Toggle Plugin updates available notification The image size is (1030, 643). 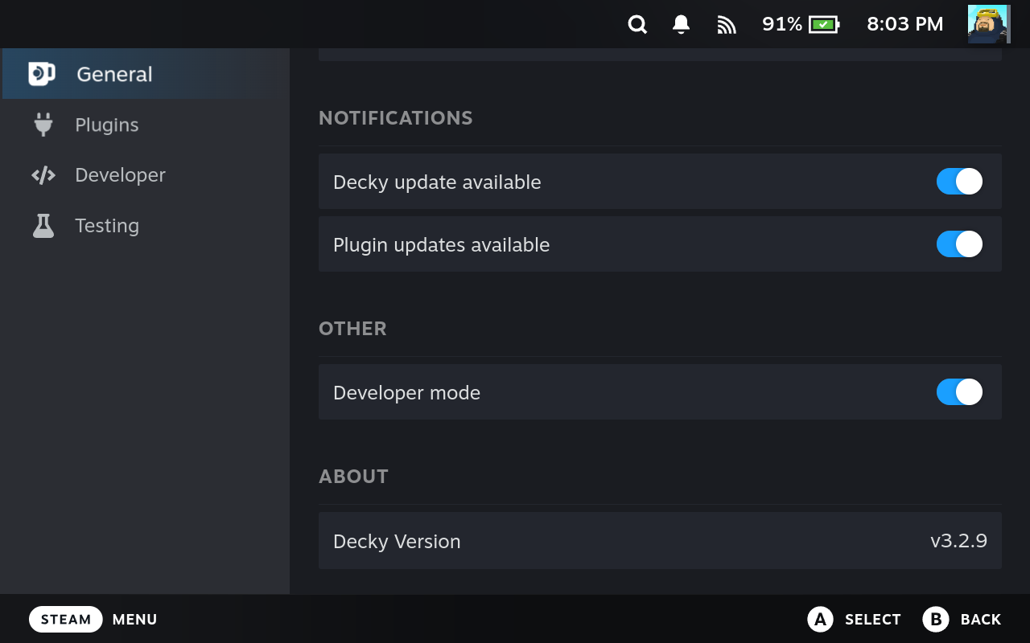959,244
